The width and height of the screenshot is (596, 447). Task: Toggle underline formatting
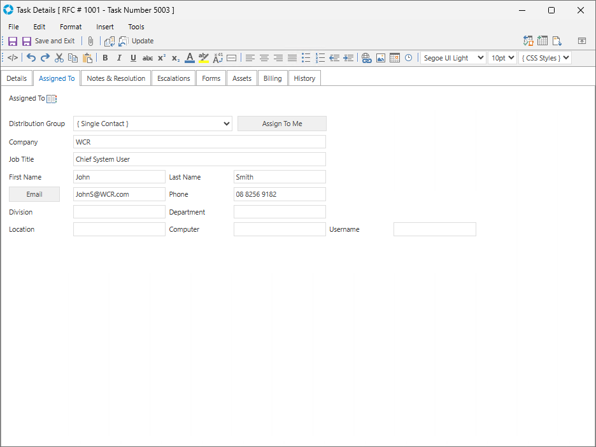[133, 58]
